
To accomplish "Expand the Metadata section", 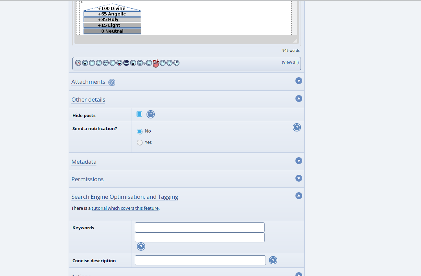I will point(299,161).
